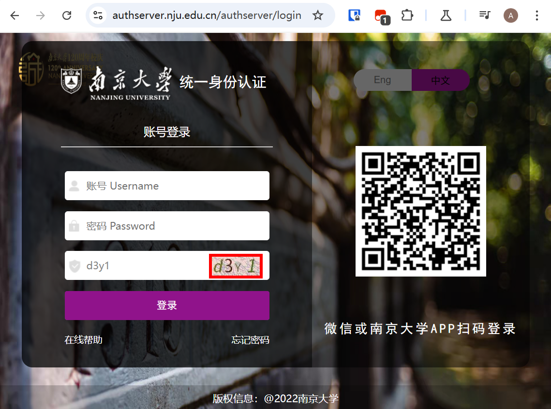Open the profile avatar A
Screen dimensions: 551x409
point(510,15)
